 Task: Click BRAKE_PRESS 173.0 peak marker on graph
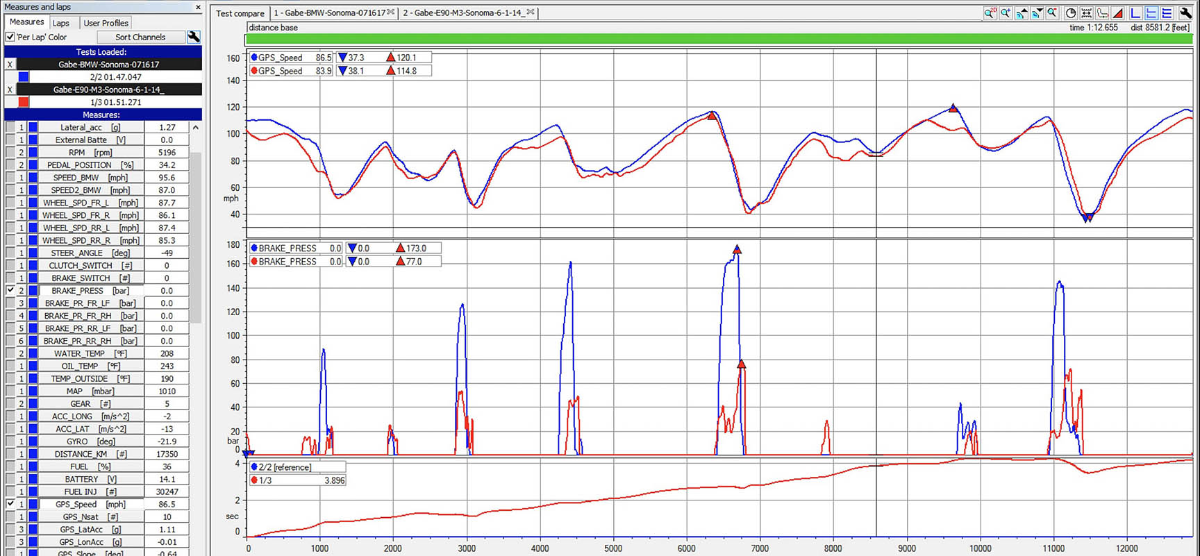pyautogui.click(x=737, y=249)
